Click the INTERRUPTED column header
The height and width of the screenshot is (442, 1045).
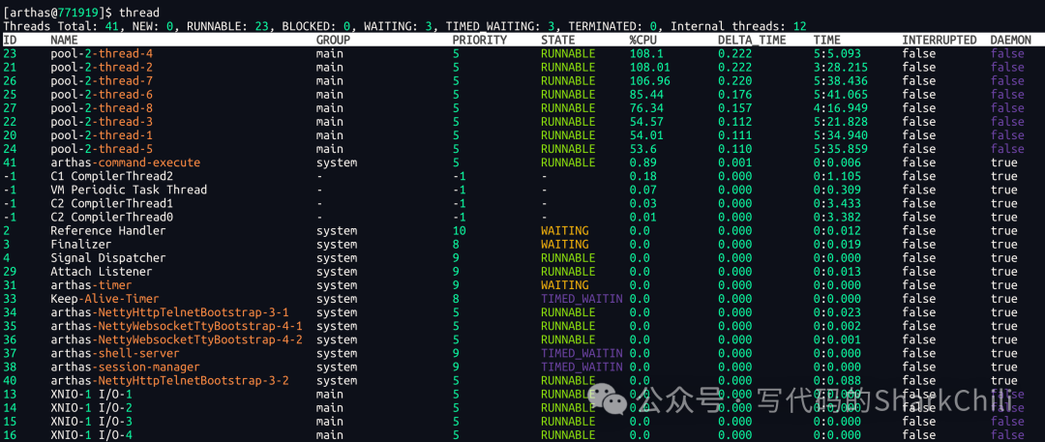pyautogui.click(x=940, y=40)
